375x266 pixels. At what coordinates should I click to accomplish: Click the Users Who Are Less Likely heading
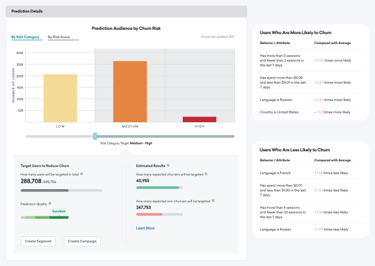tap(294, 150)
